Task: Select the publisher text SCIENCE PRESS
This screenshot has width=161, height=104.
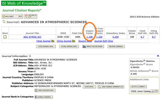Action: (43, 80)
